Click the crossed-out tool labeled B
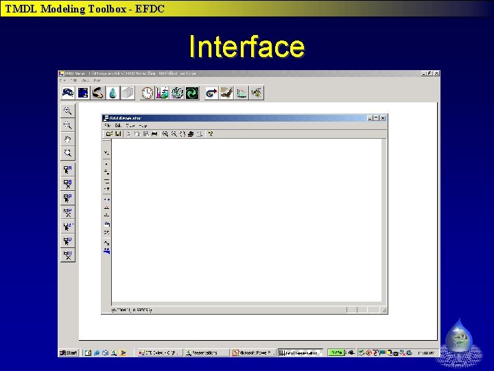494x371 pixels. 68,184
